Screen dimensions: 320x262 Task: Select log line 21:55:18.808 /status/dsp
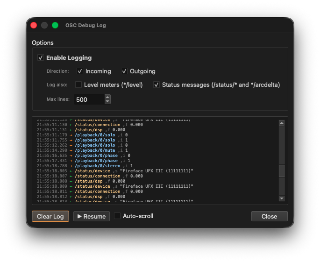(x=81, y=181)
